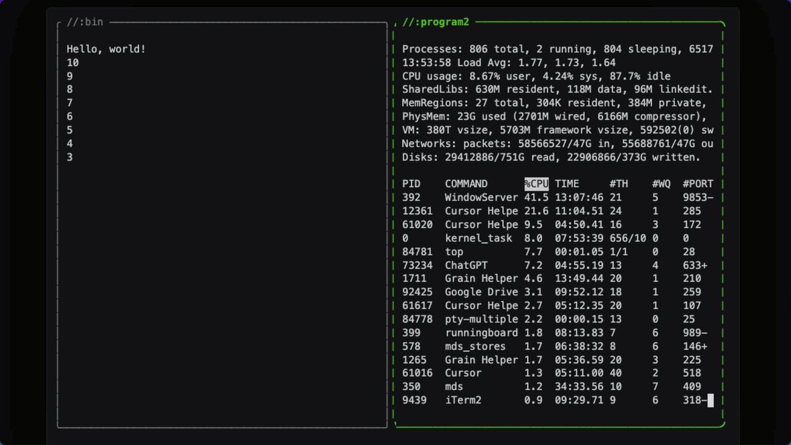
Task: Select the mds_stores process name
Action: (475, 346)
